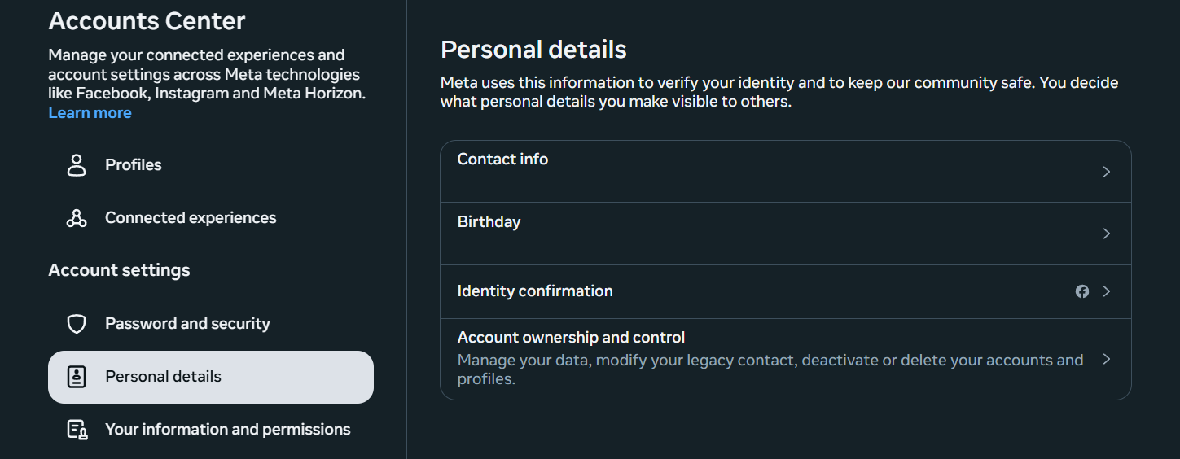Follow the Learn more link
This screenshot has width=1180, height=459.
tap(90, 113)
